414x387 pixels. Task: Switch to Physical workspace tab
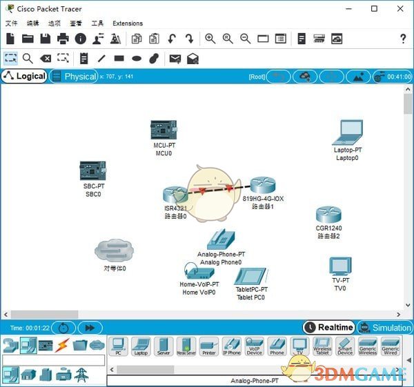(74, 77)
